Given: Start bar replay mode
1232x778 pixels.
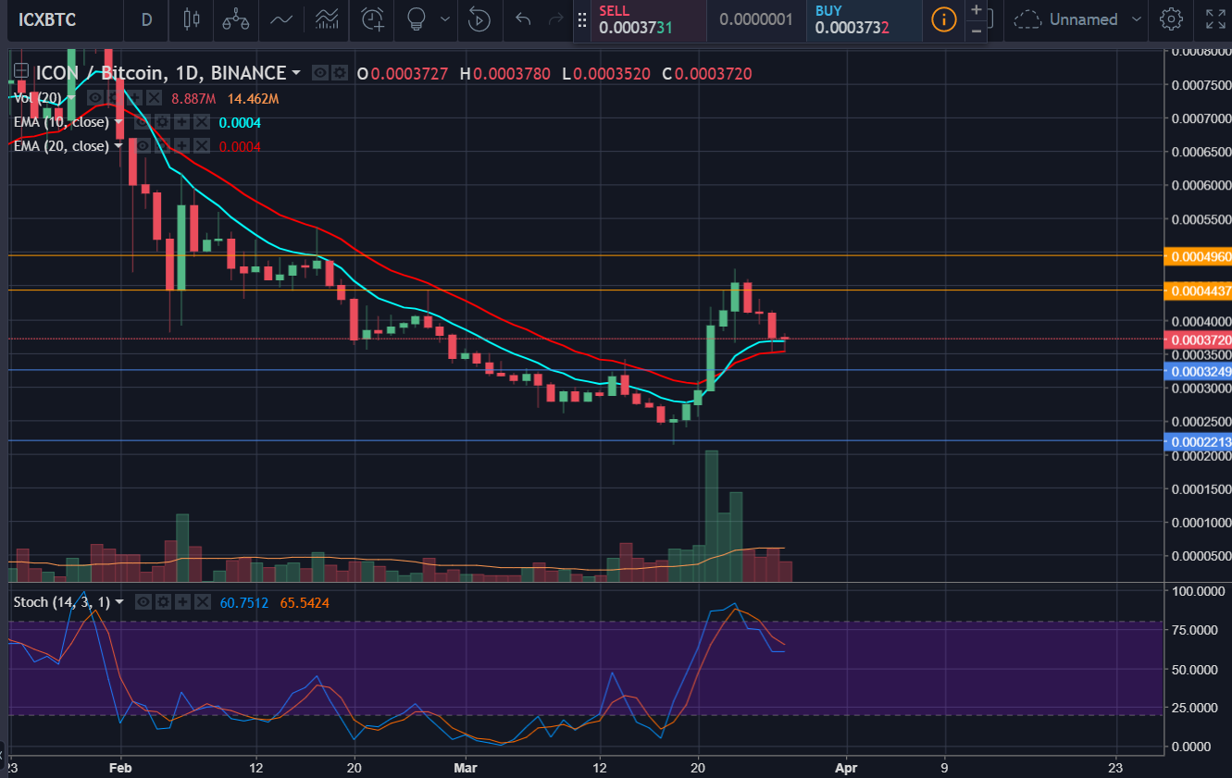Looking at the screenshot, I should point(479,19).
